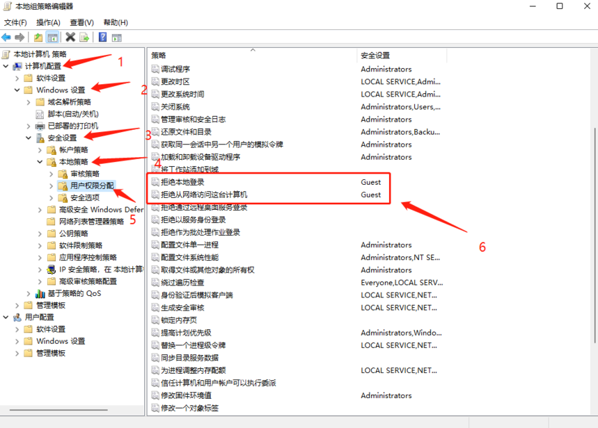Click the tree pane horizontal scrollbar
The height and width of the screenshot is (428, 598).
(58, 410)
